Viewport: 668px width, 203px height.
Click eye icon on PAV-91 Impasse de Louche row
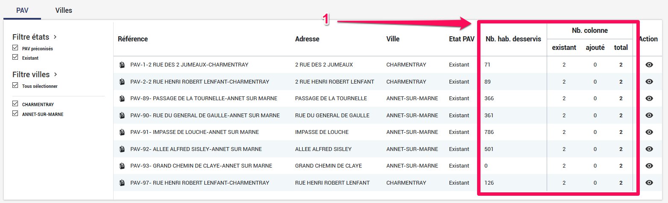(649, 132)
